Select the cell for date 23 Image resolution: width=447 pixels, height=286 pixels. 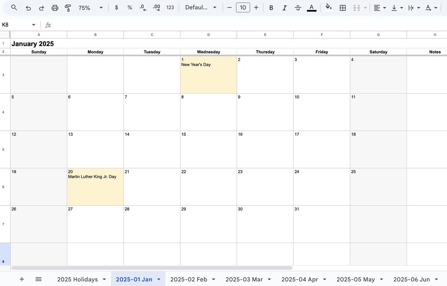265,187
